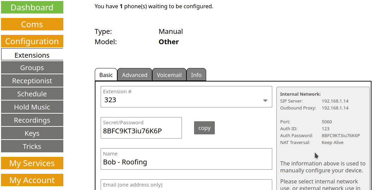The image size is (376, 190).
Task: Expand the Extension # dropdown
Action: pyautogui.click(x=265, y=101)
